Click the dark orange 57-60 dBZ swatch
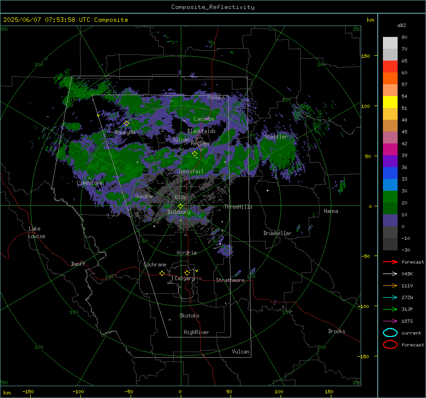 [x=390, y=78]
